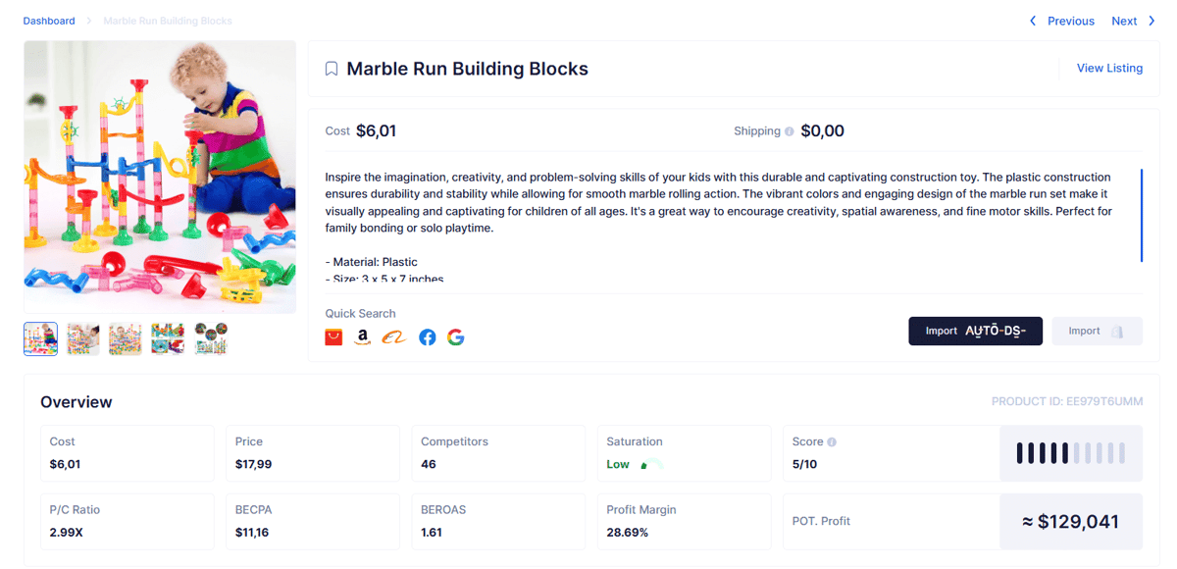Viewport: 1177px width, 569px height.
Task: Select the third product thumbnail
Action: coord(126,338)
